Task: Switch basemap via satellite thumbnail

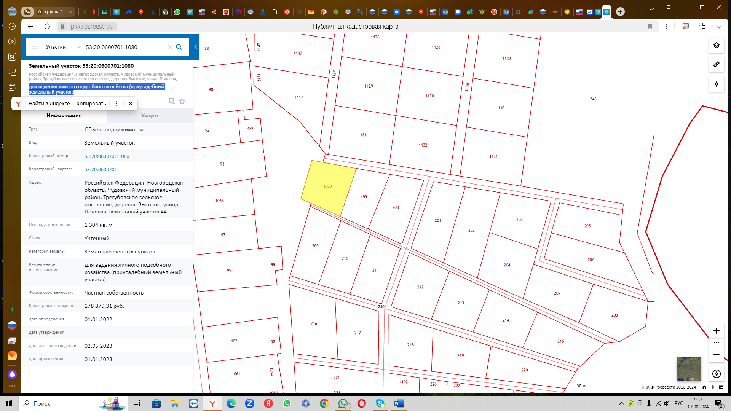Action: tap(689, 369)
